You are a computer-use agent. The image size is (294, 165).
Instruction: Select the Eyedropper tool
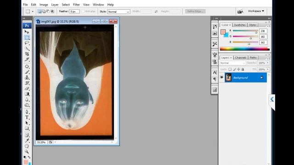pos(27,141)
